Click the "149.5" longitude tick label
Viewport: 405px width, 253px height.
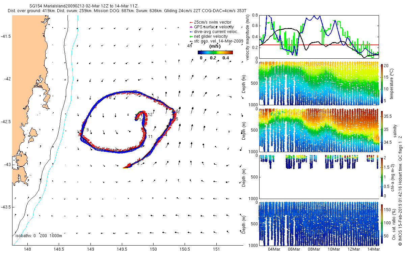click(122, 250)
